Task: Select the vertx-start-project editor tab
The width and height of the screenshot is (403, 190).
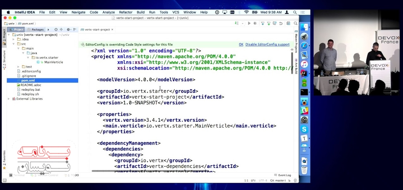Action: [x=97, y=29]
